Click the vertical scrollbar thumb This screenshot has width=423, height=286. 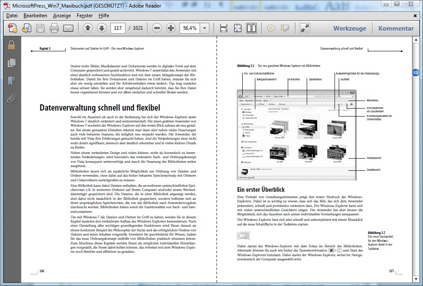coord(416,73)
